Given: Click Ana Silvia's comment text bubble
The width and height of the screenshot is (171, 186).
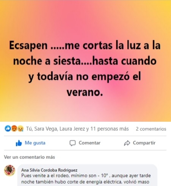Looking at the screenshot, I should tap(87, 175).
